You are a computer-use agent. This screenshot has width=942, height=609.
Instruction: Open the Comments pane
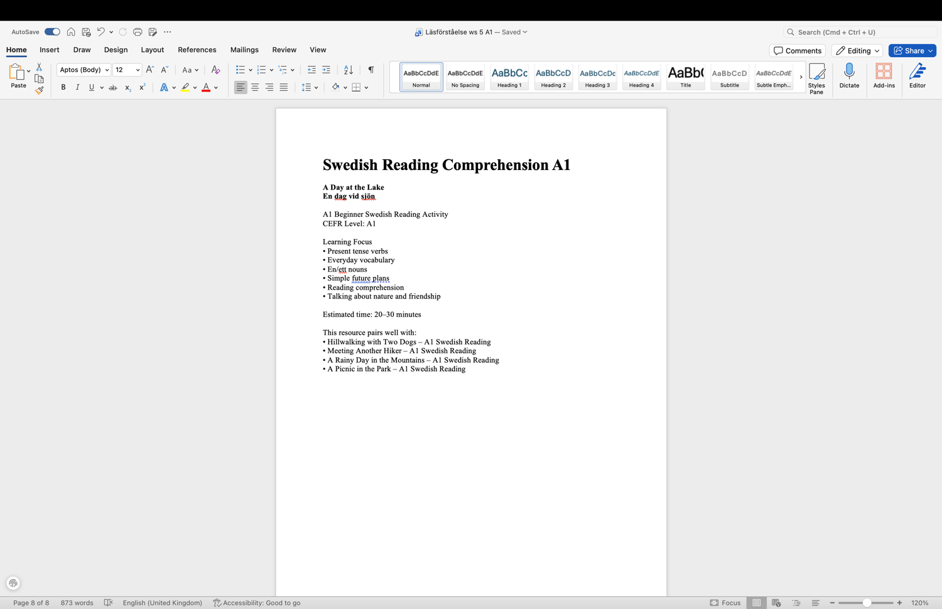pyautogui.click(x=797, y=51)
